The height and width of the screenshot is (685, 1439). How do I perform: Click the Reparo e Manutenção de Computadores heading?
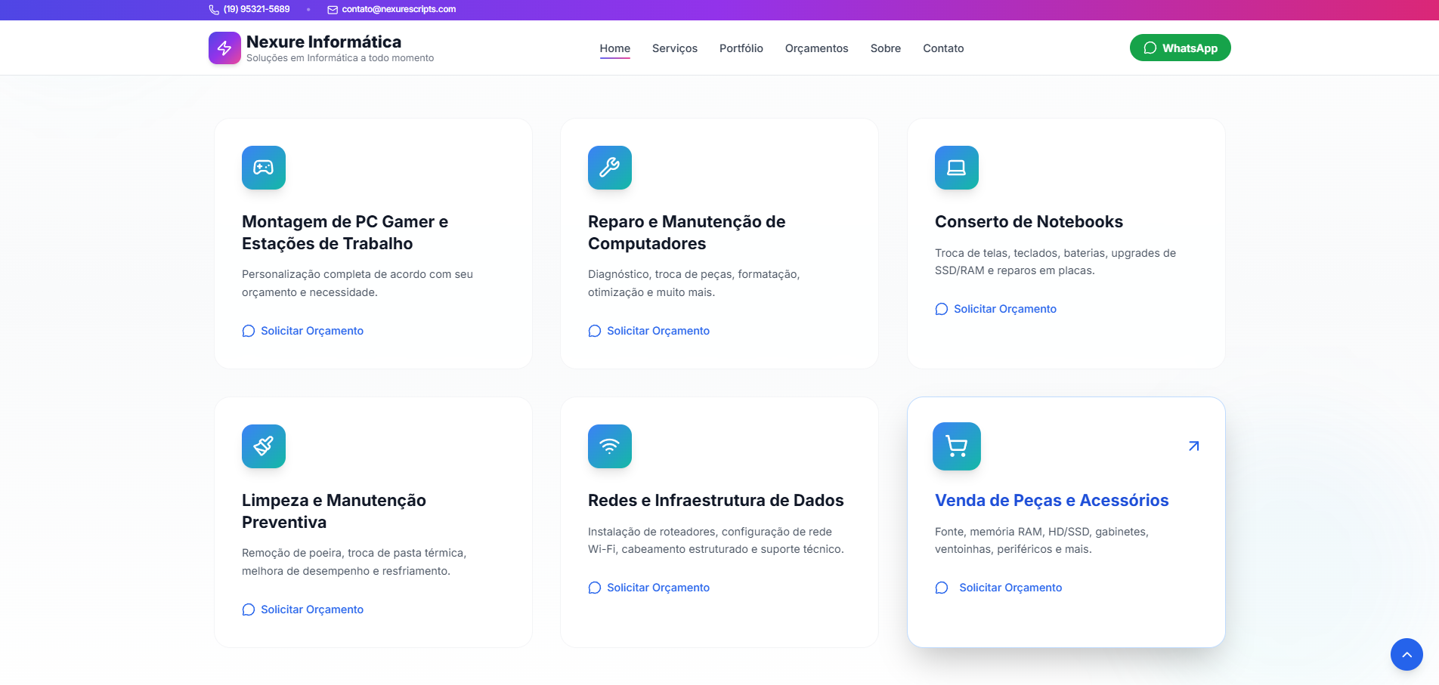coord(687,233)
